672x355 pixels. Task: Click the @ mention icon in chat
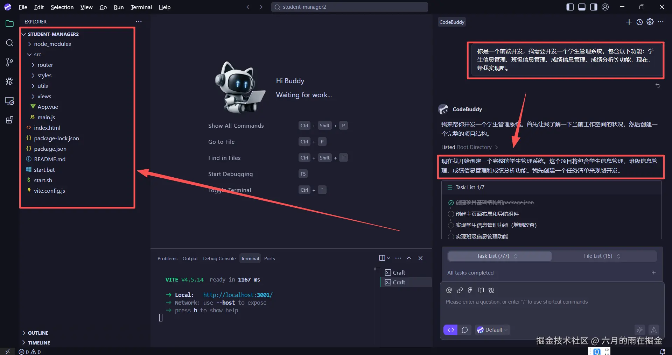pyautogui.click(x=449, y=290)
